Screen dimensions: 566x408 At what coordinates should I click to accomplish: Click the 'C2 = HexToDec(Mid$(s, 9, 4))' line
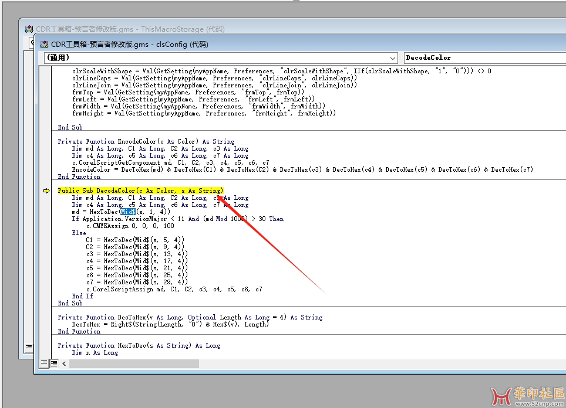point(135,247)
